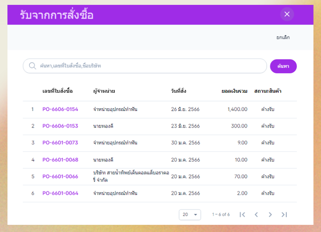
Task: Click supplier บริษัท สายน้ำทิพย์เด็นตอลแล็บอราตอรี่ จำกัด
Action: pyautogui.click(x=131, y=176)
